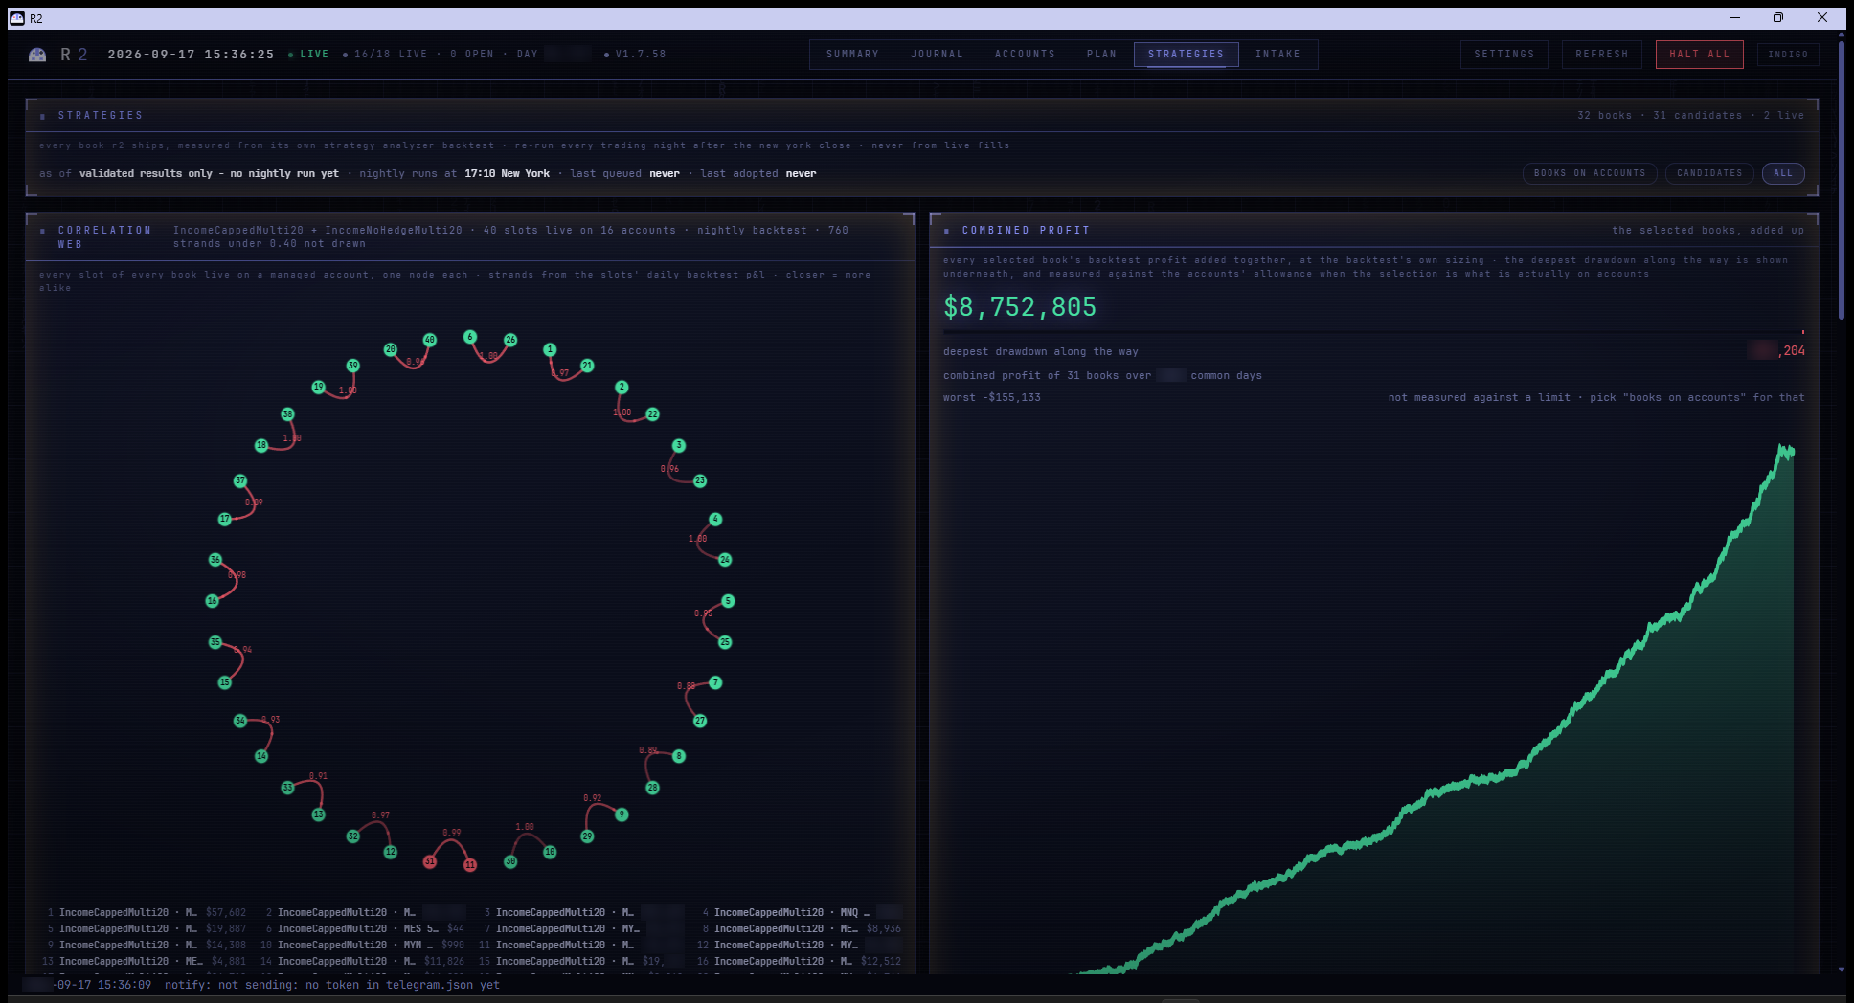Click node 5 in correlation web
Viewport: 1854px width, 1003px height.
click(x=728, y=601)
